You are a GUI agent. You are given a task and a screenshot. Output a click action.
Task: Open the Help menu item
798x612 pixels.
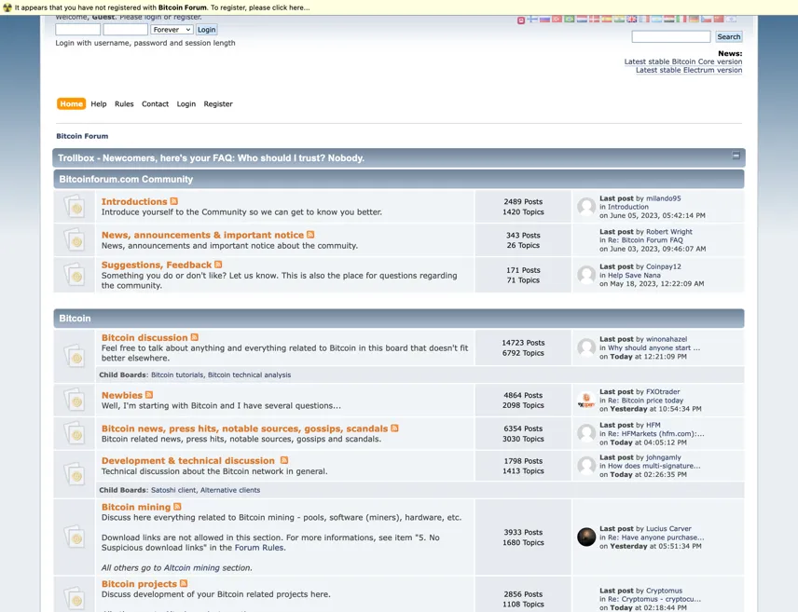tap(99, 103)
